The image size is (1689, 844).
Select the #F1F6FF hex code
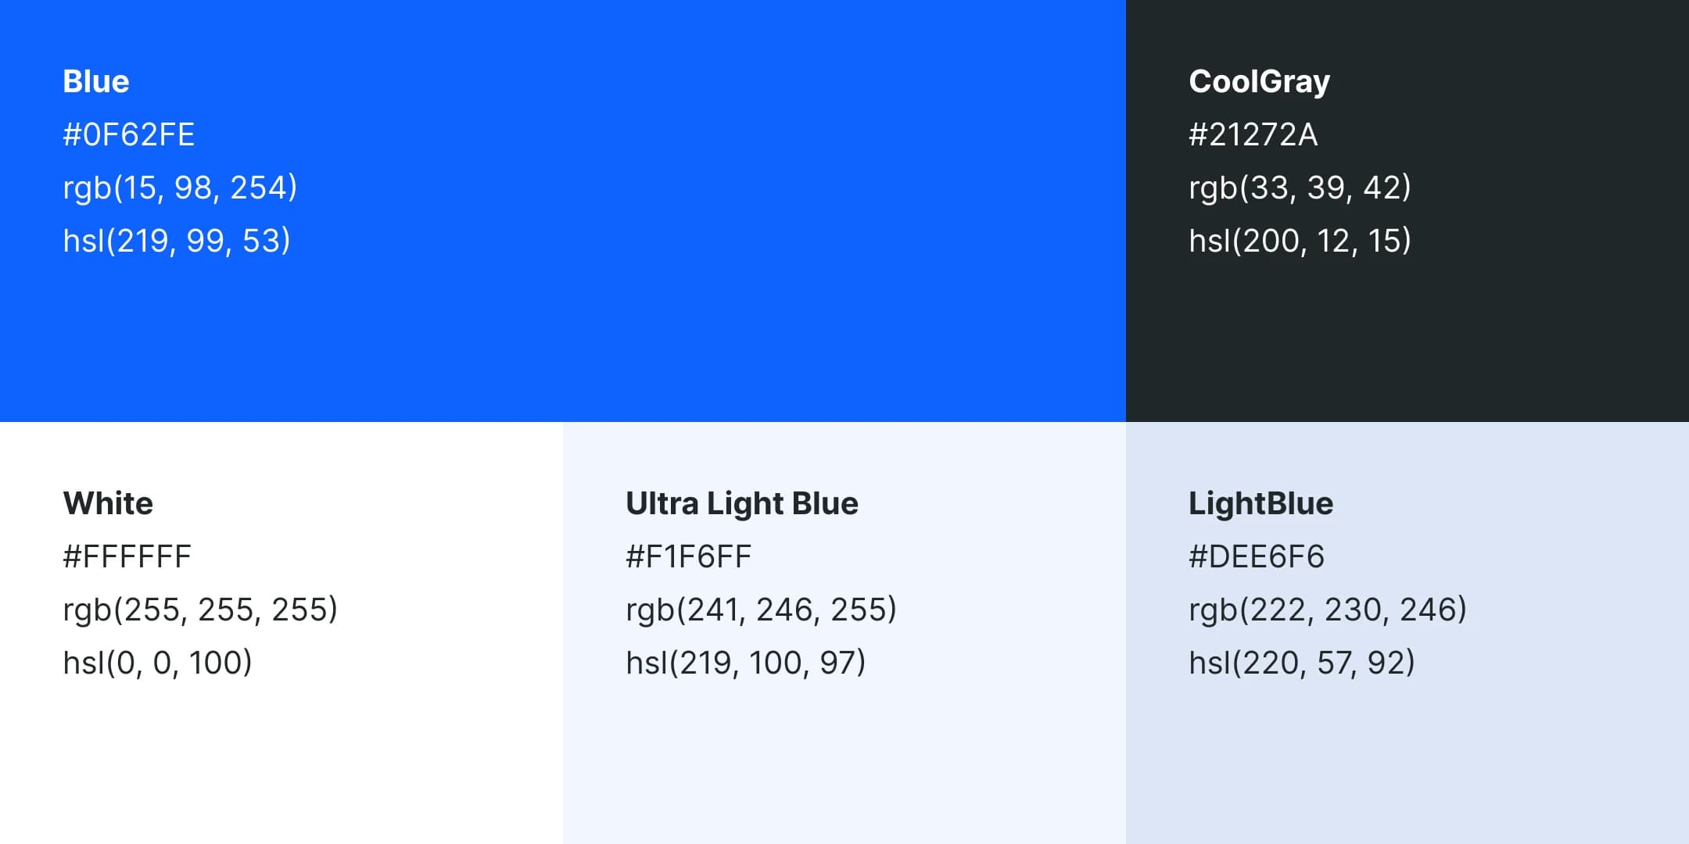[688, 556]
